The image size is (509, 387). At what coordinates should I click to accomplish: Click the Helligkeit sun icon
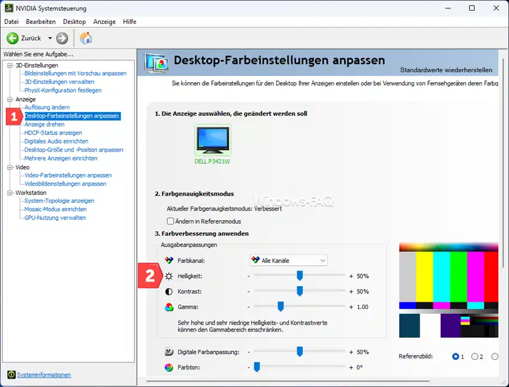point(169,276)
